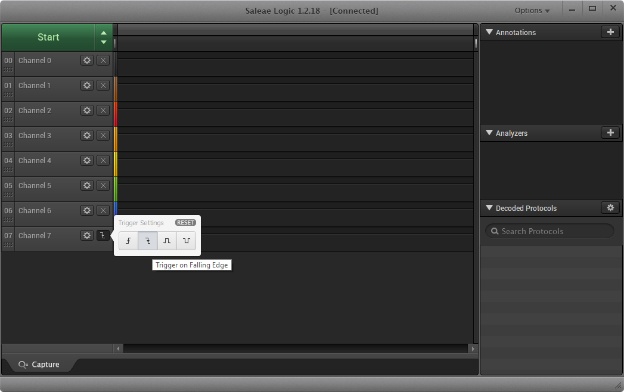624x392 pixels.
Task: Add annotation using the plus button
Action: (610, 32)
